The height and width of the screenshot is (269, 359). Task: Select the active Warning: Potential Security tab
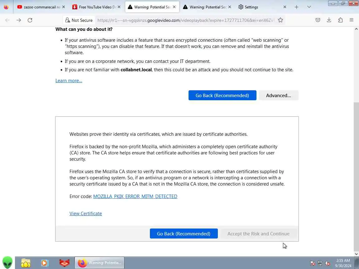tap(152, 7)
